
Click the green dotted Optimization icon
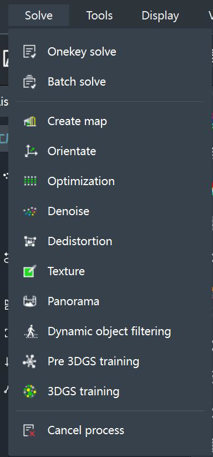click(30, 181)
